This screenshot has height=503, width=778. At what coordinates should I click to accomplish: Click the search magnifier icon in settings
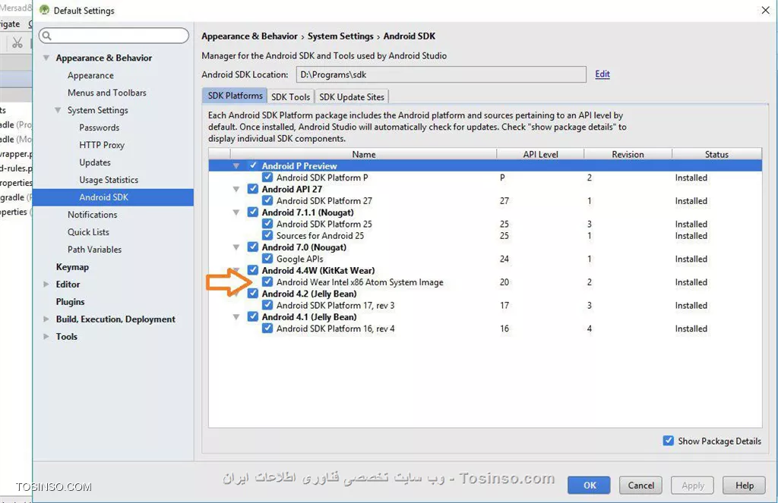click(46, 36)
